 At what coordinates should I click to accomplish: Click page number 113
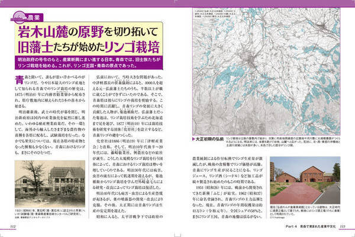(x=342, y=226)
